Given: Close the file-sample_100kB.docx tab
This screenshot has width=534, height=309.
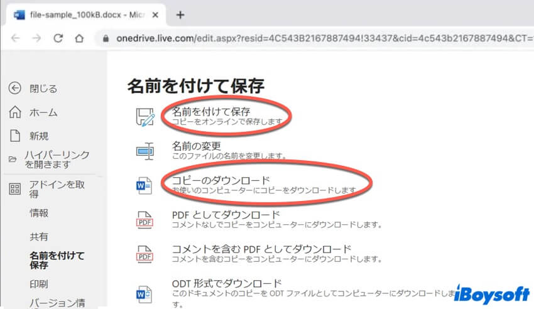Looking at the screenshot, I should [155, 15].
